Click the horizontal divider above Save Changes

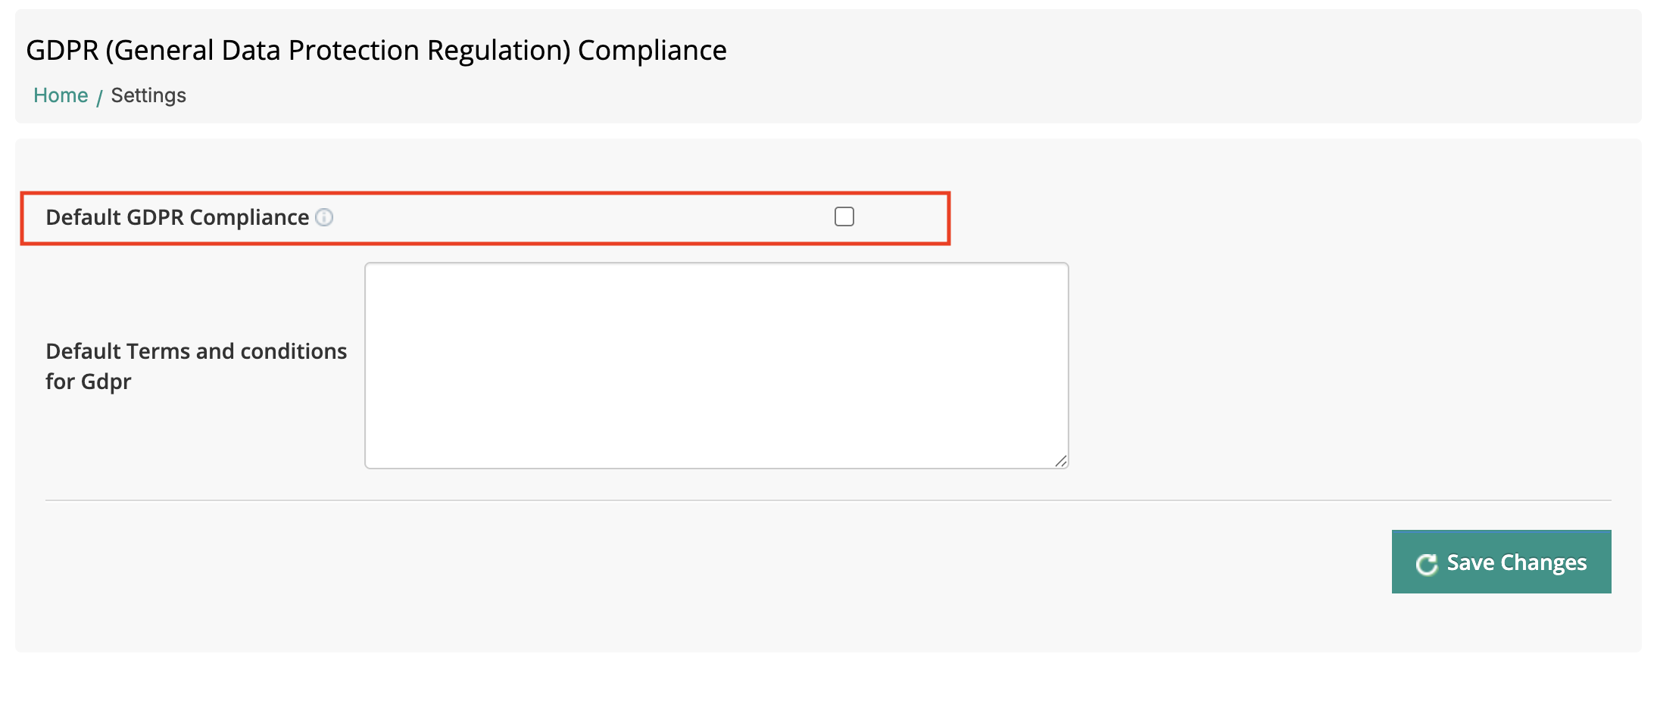point(828,500)
